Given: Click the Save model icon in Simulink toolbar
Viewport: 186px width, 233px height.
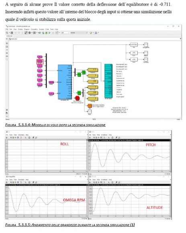Looking at the screenshot, I should [12, 33].
